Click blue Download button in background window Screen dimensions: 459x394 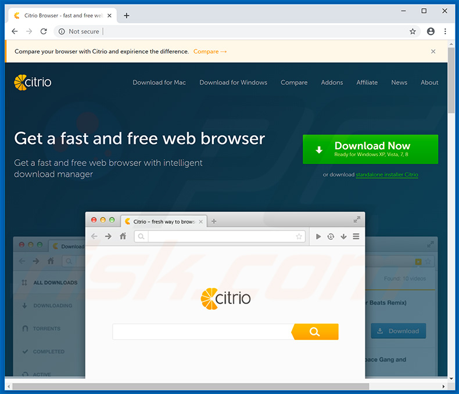point(399,331)
